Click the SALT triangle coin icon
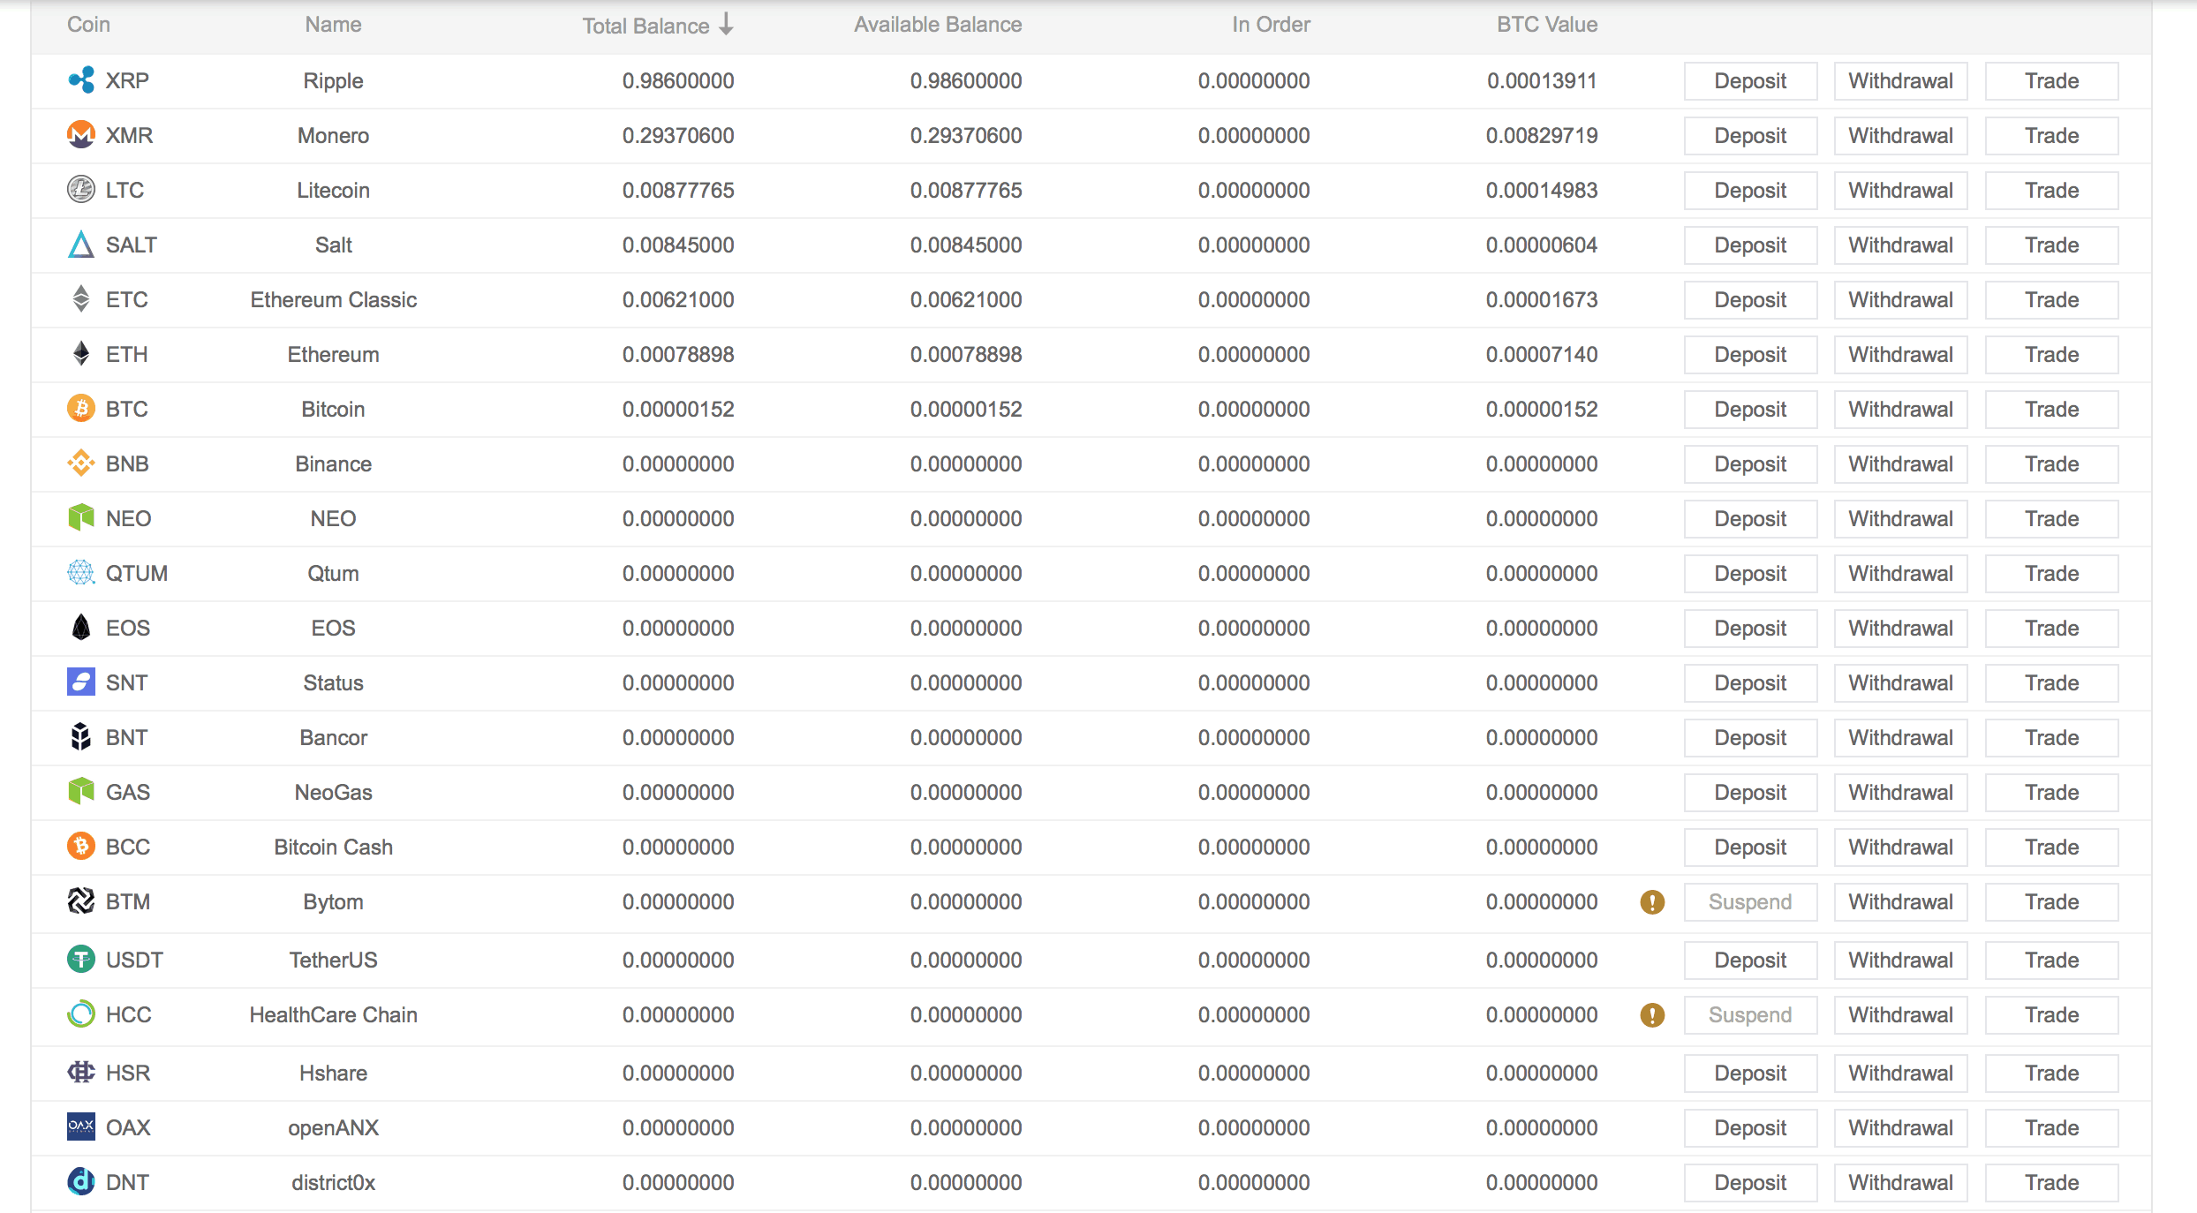Image resolution: width=2197 pixels, height=1213 pixels. (81, 245)
